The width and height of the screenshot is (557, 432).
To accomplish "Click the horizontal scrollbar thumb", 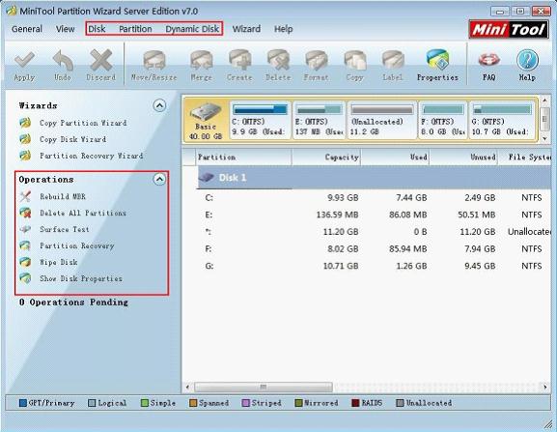I will click(x=264, y=387).
